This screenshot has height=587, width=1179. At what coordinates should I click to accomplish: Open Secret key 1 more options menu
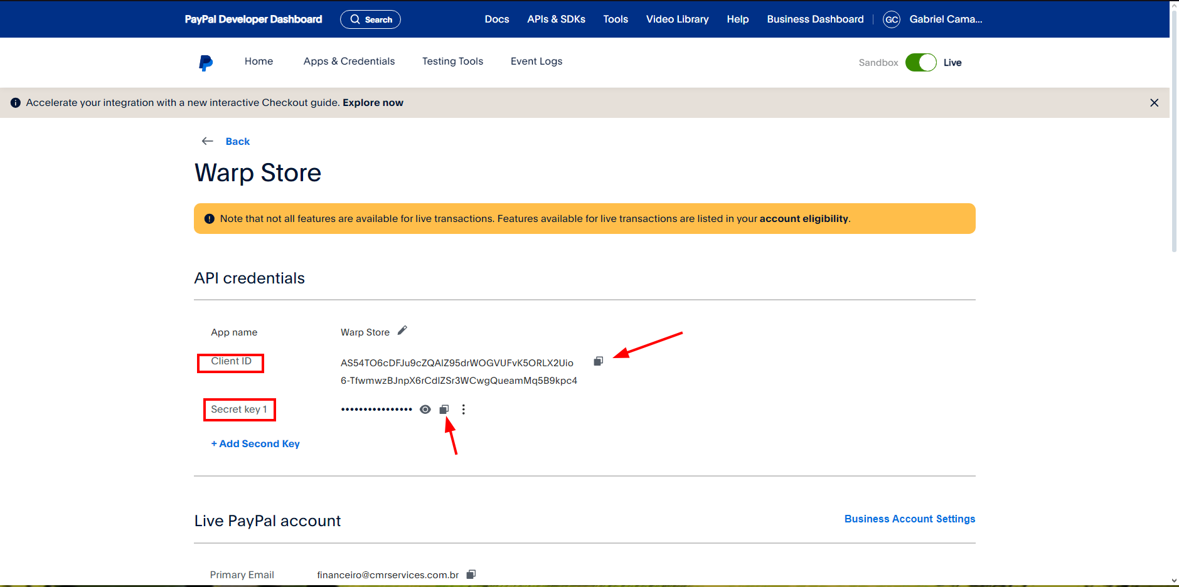tap(464, 410)
